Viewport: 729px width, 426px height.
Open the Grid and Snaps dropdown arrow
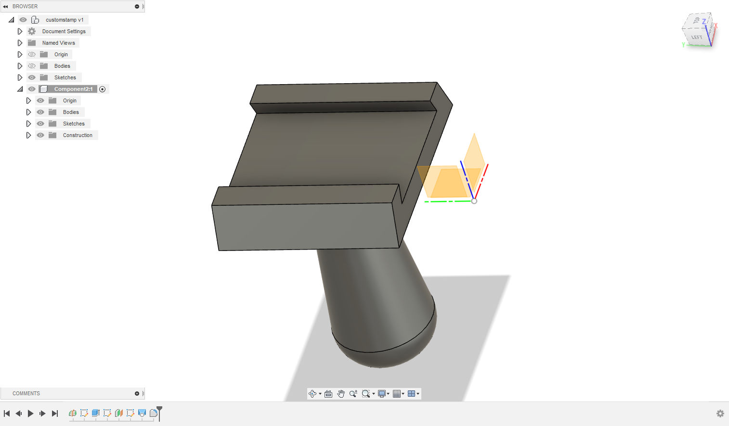pyautogui.click(x=403, y=394)
